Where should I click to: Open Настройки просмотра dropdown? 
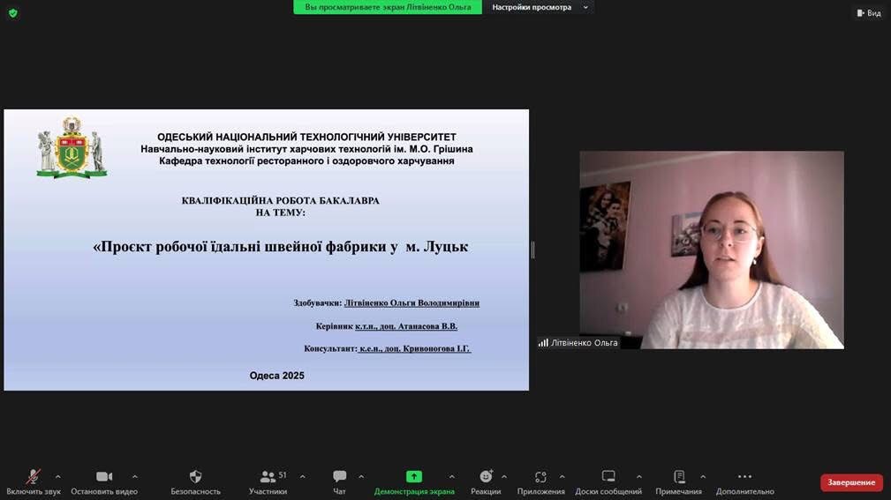[540, 7]
